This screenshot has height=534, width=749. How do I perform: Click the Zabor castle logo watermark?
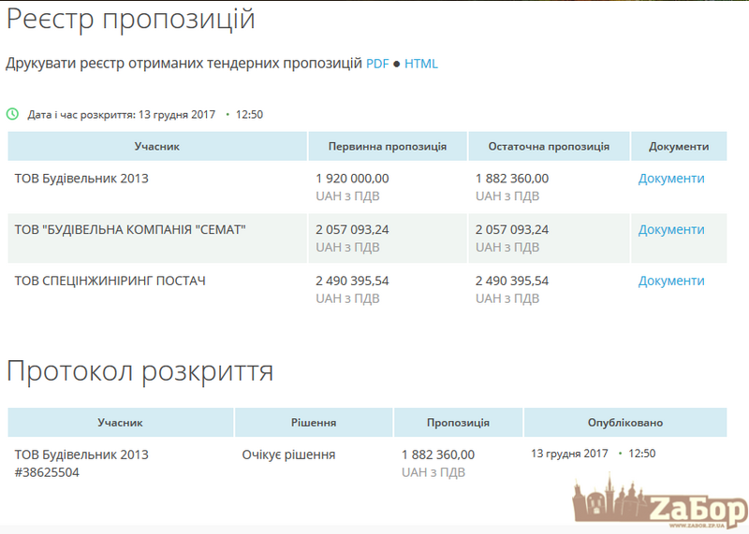(x=659, y=507)
